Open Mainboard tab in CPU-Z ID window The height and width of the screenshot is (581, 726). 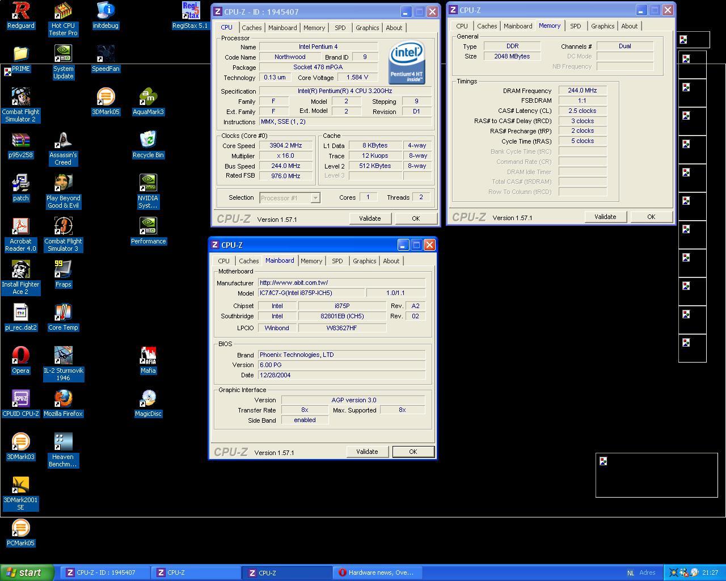click(x=282, y=28)
